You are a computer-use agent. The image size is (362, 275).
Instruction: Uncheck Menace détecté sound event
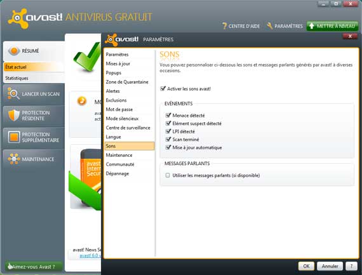[168, 115]
